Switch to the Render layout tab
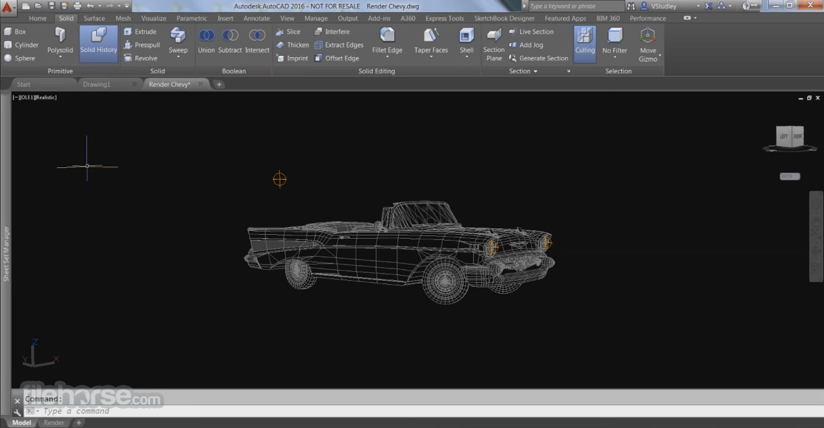This screenshot has height=428, width=824. pyautogui.click(x=54, y=423)
